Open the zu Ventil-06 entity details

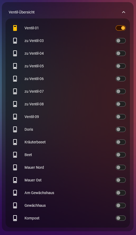pos(34,79)
